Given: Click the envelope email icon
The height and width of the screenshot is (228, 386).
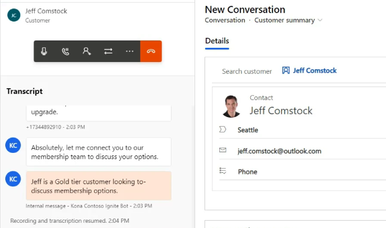Looking at the screenshot, I should [222, 150].
